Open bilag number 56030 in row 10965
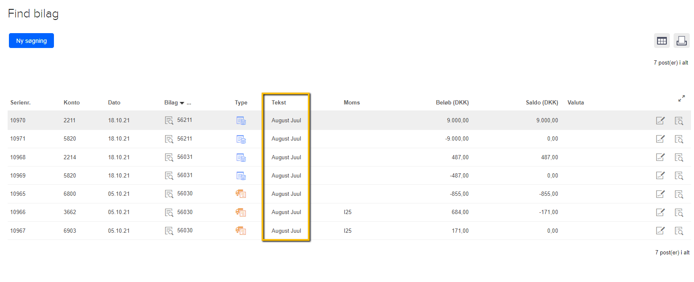694x282 pixels. point(185,194)
